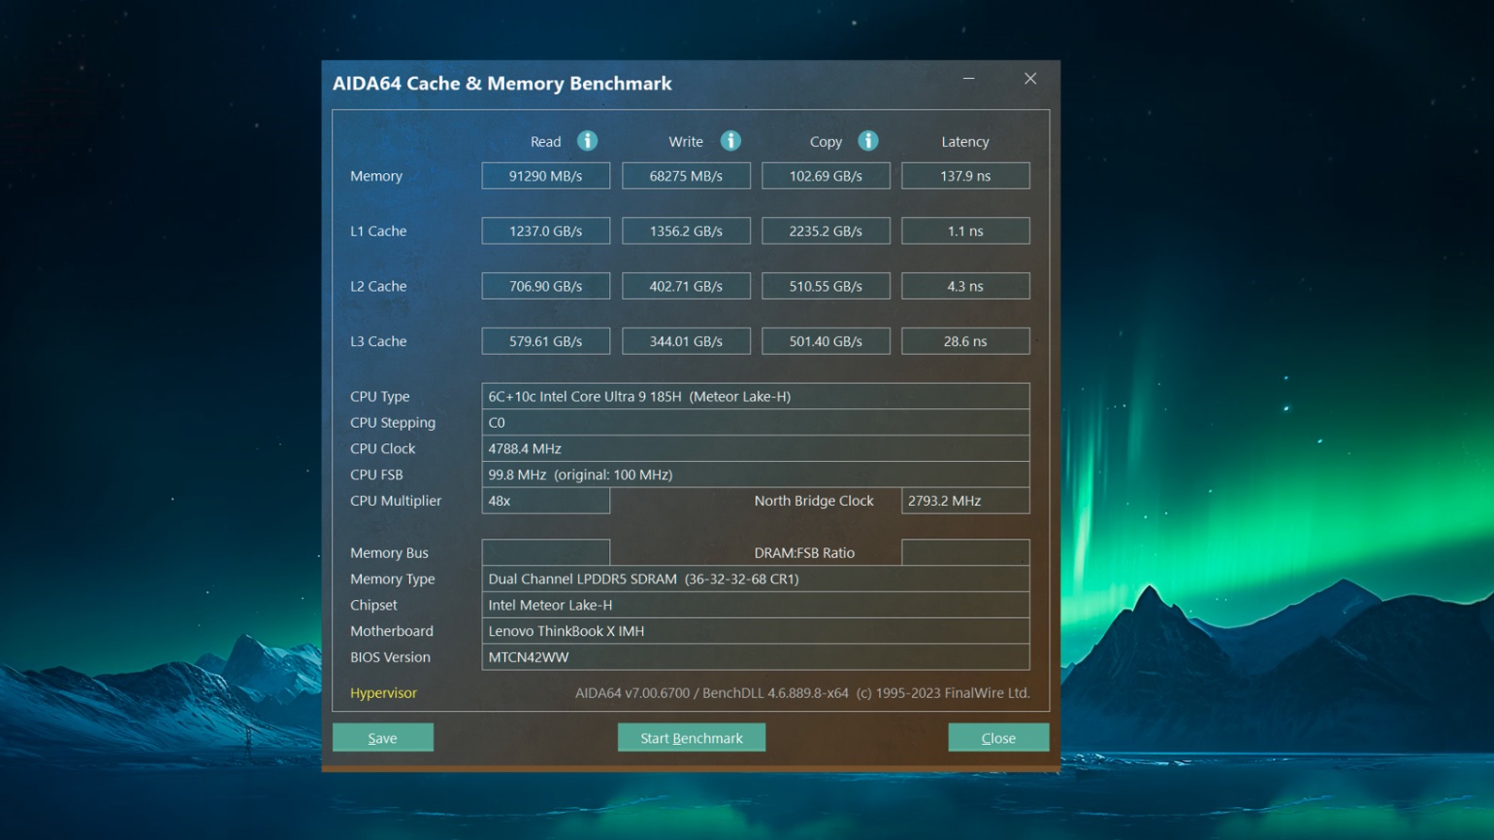This screenshot has width=1494, height=840.
Task: Select the L2 Cache Write result field
Action: tap(685, 286)
